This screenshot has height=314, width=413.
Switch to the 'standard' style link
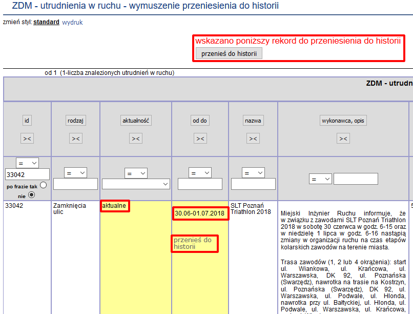(x=46, y=23)
